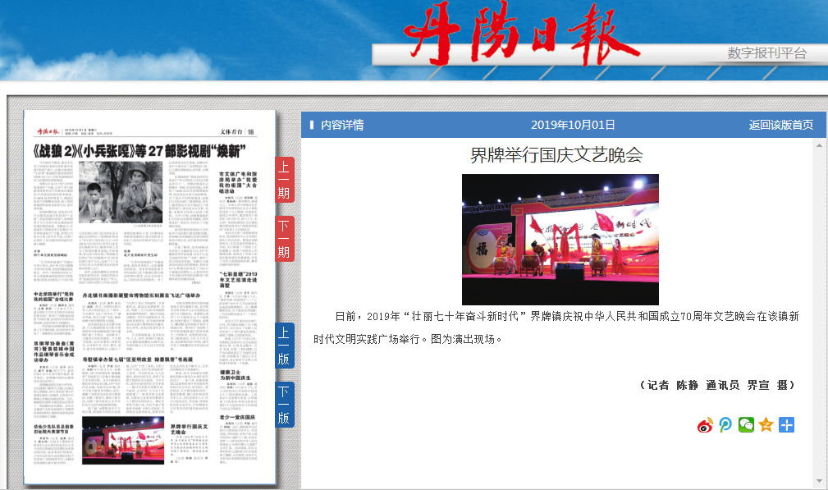Image resolution: width=828 pixels, height=490 pixels.
Task: Share article to Sina Weibo
Action: coord(706,424)
